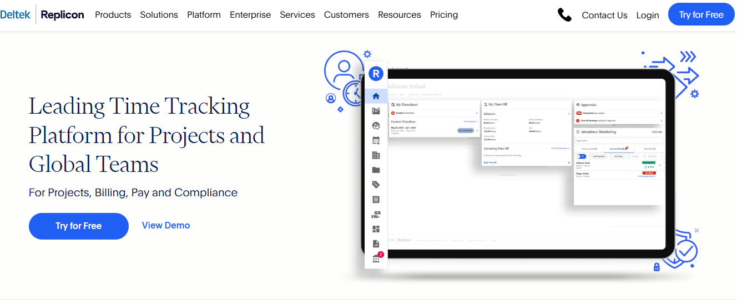The height and width of the screenshot is (300, 737).
Task: Expand the Overdue Timesheets row chevron
Action: 477,113
